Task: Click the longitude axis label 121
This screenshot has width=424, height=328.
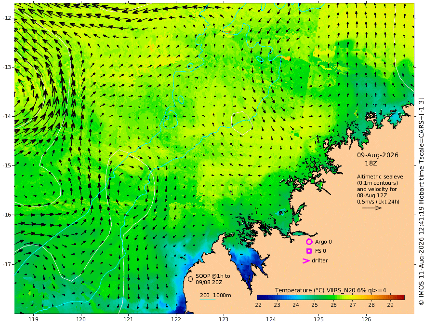Action: click(x=129, y=319)
